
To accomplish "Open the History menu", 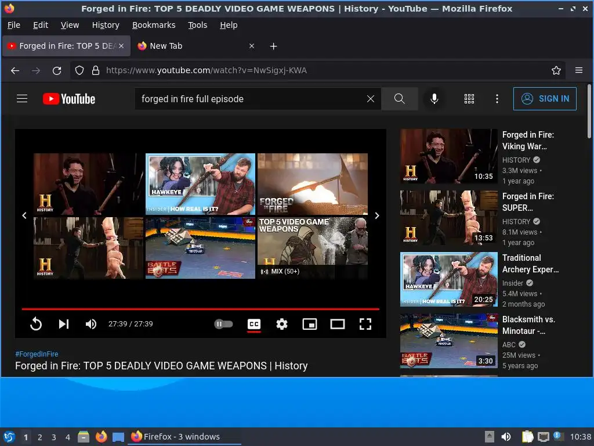I will click(106, 25).
